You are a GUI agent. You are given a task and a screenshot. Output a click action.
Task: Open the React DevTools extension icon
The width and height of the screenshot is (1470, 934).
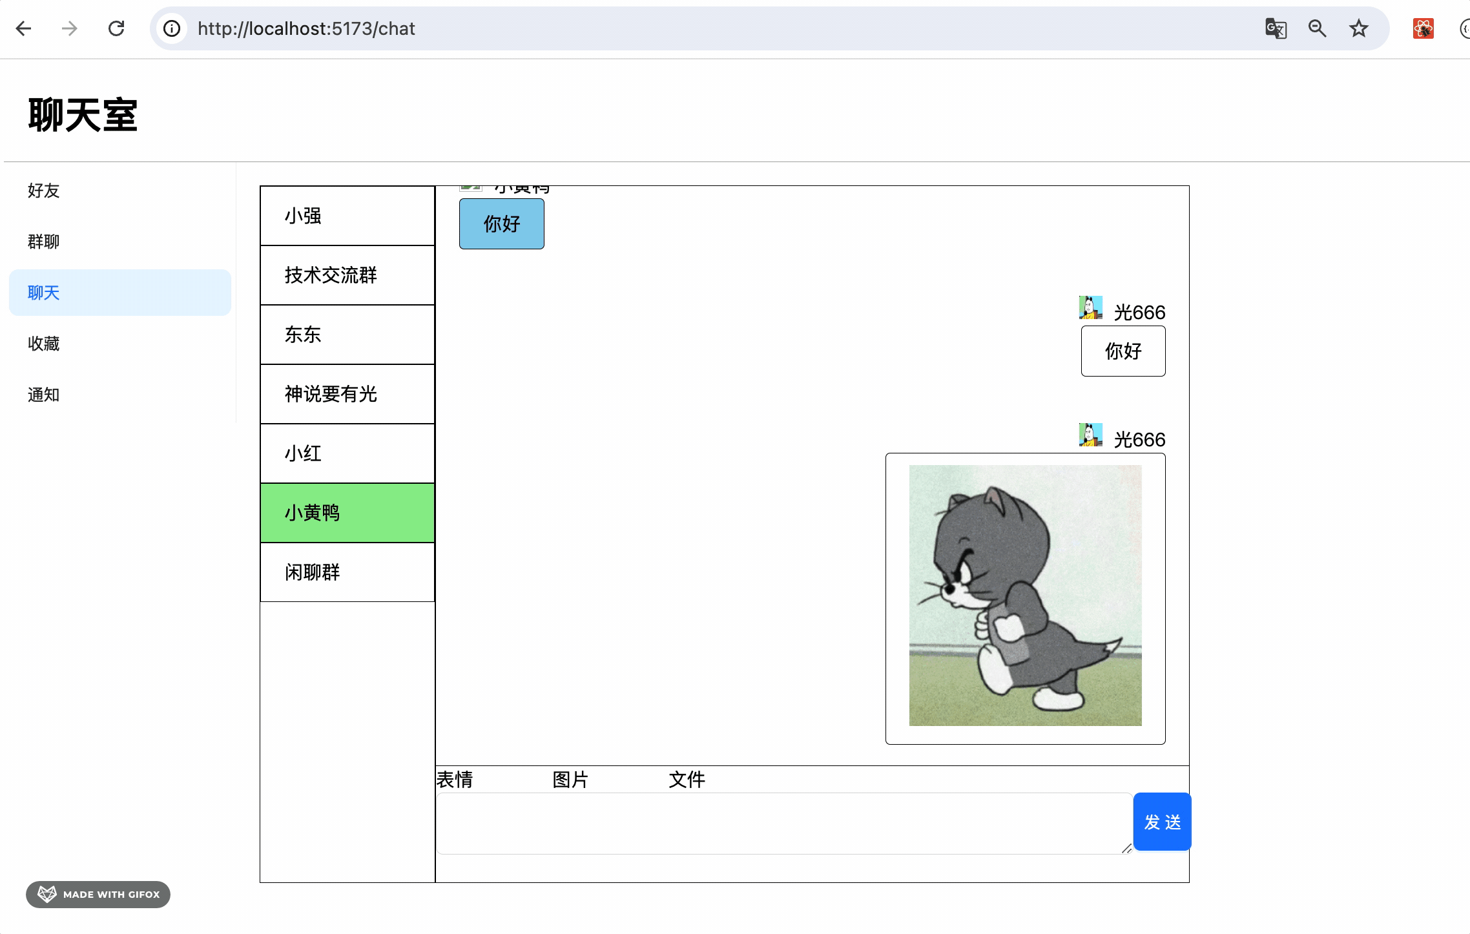1423,28
